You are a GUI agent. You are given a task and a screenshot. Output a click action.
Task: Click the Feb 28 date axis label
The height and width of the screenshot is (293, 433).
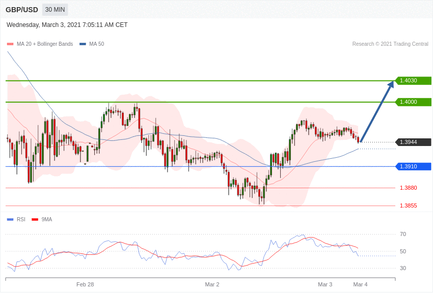pos(85,284)
